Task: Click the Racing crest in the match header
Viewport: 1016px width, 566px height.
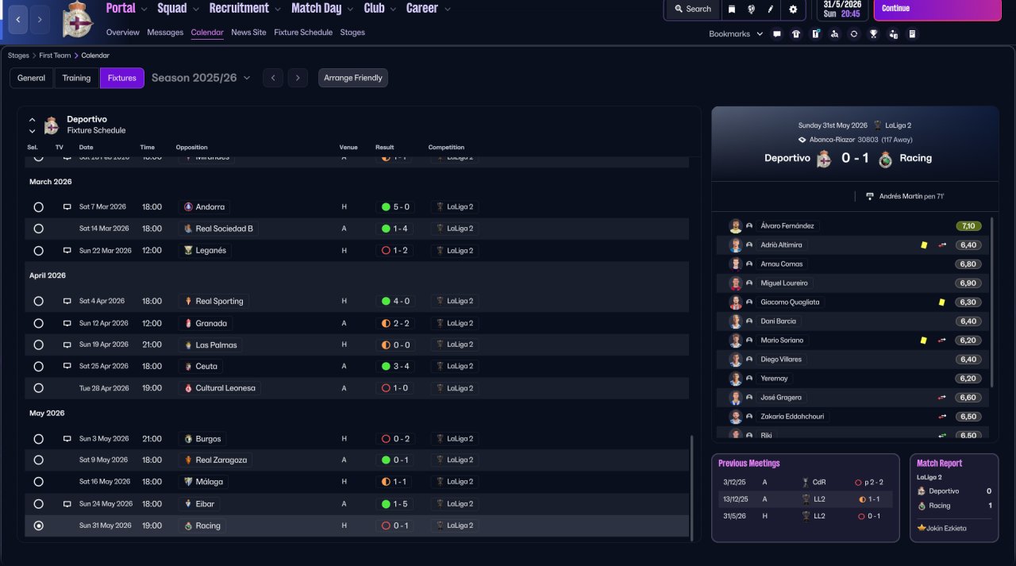Action: pyautogui.click(x=885, y=159)
